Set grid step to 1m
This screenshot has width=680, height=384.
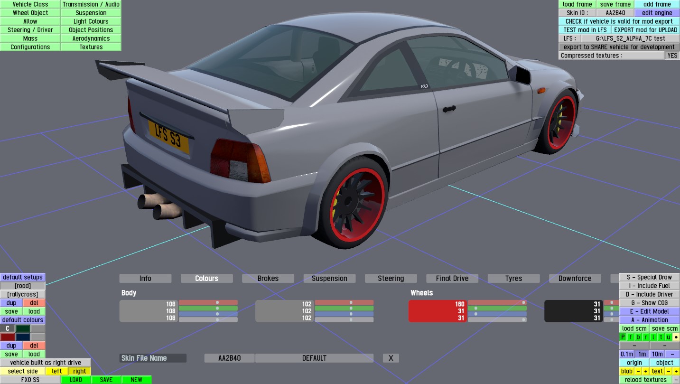(642, 354)
